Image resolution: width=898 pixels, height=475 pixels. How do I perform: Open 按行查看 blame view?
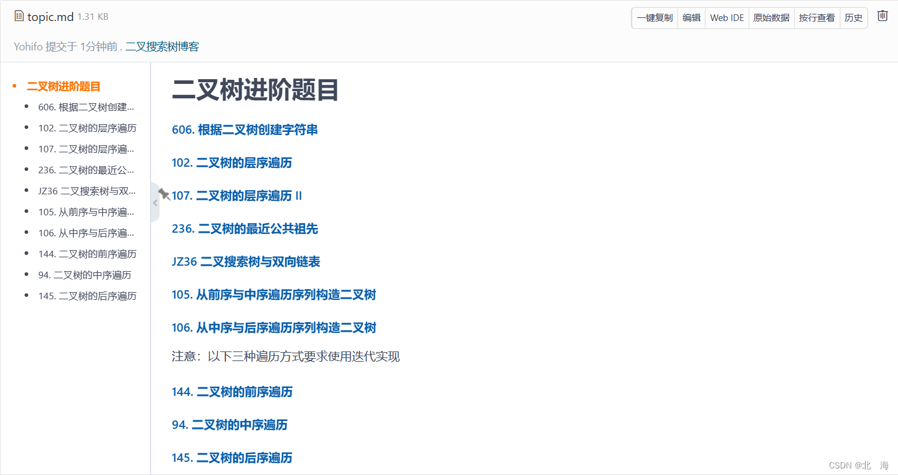816,18
